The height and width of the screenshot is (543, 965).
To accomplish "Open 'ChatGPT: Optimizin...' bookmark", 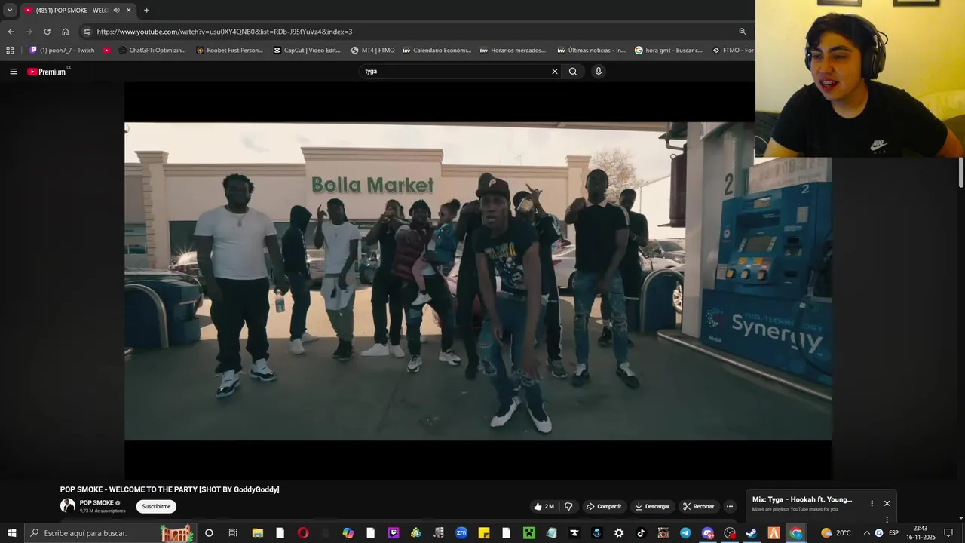I will point(152,51).
